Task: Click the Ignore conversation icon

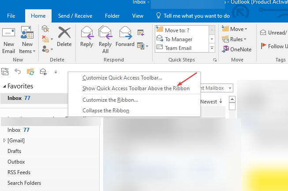Action: point(45,29)
